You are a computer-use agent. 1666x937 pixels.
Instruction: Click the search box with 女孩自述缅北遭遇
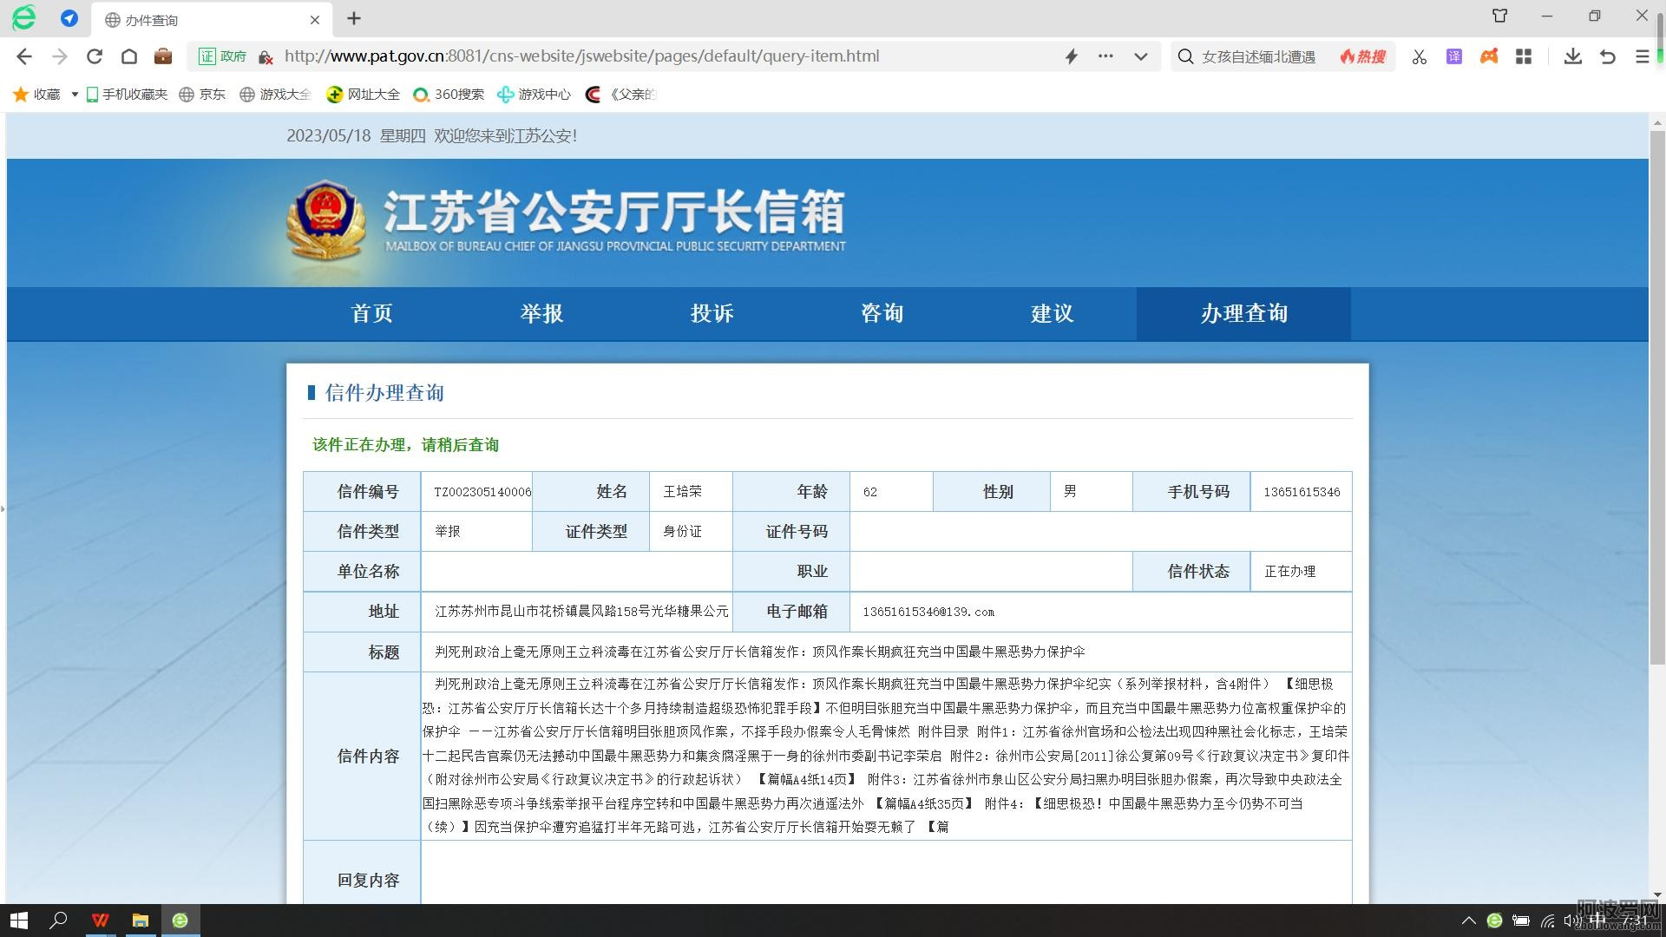[x=1258, y=56]
